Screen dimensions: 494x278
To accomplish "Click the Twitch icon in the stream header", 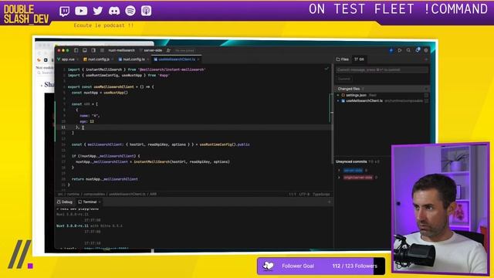I will coord(65,11).
